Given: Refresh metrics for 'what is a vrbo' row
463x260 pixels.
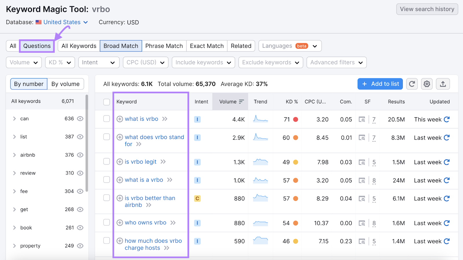Looking at the screenshot, I should click(x=447, y=180).
